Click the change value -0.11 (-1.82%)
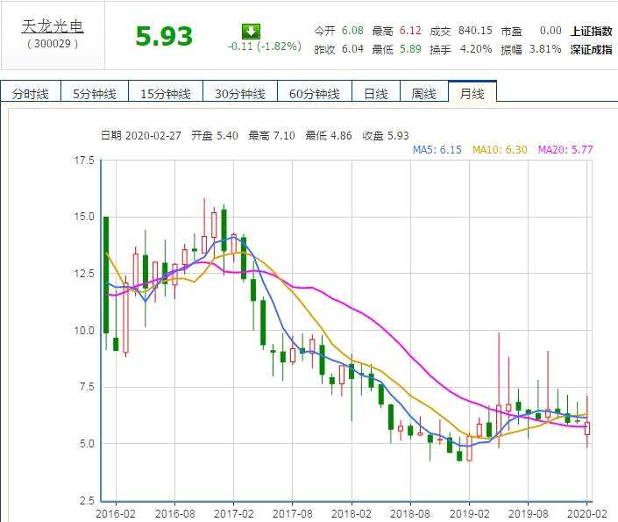The height and width of the screenshot is (522, 618). (x=265, y=46)
